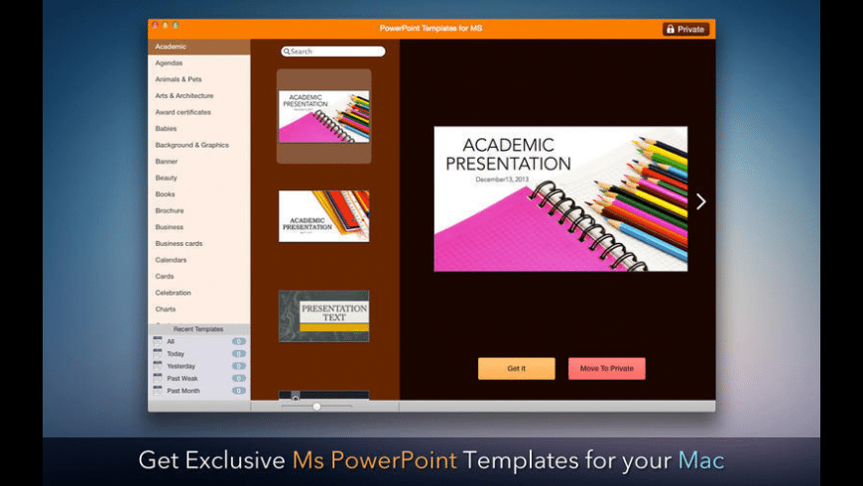Screen dimensions: 863x486
Task: Select the Academic category
Action: click(x=198, y=47)
